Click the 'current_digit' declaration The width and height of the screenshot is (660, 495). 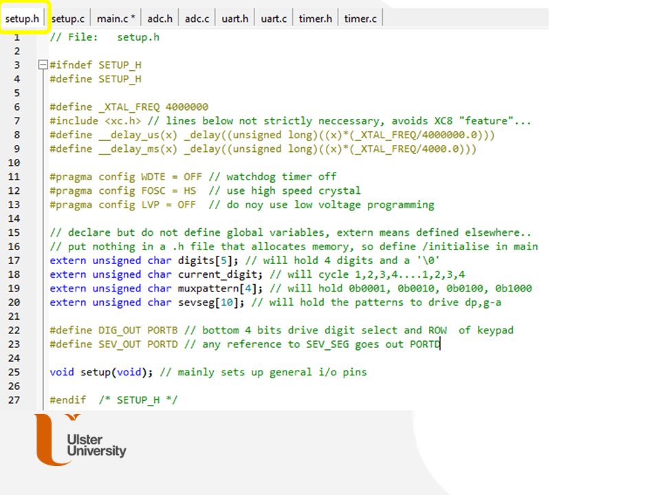[156, 274]
